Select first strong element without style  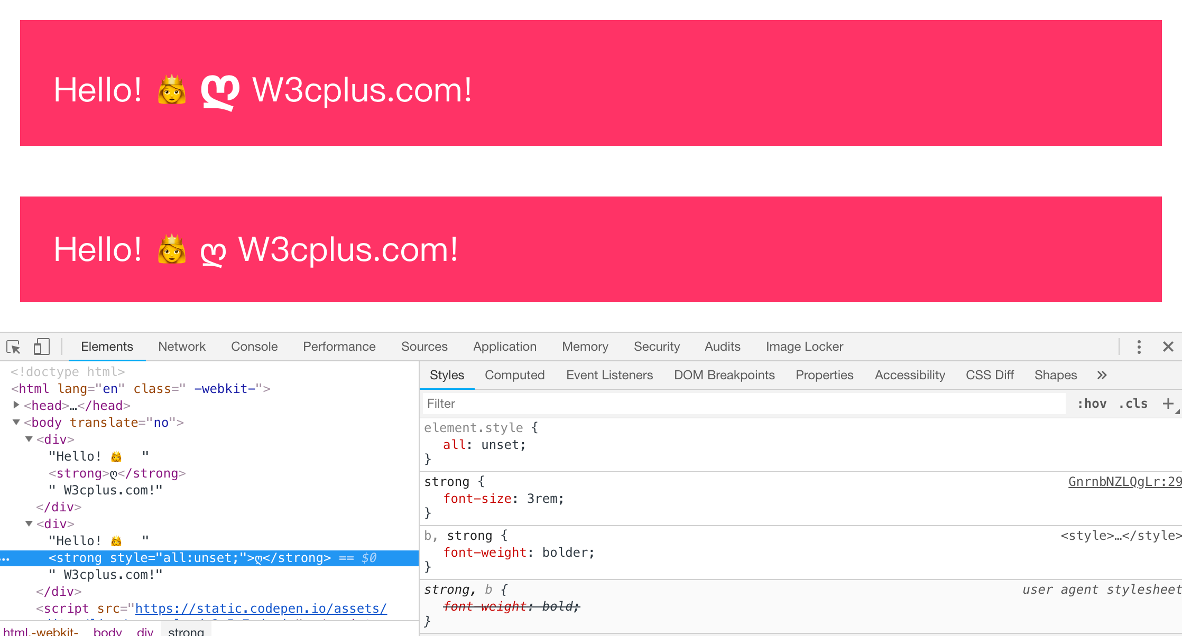click(x=117, y=473)
